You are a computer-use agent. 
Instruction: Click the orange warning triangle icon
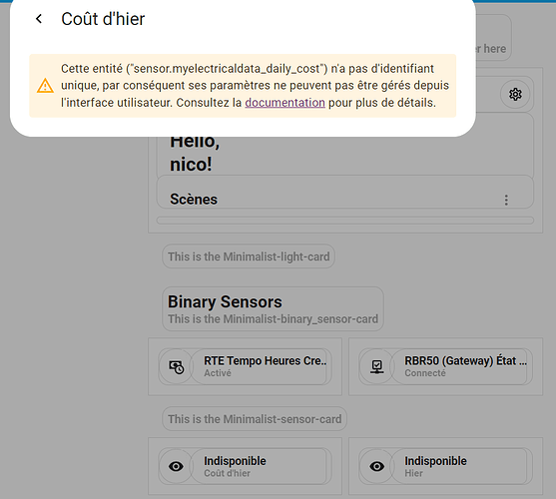pos(45,86)
